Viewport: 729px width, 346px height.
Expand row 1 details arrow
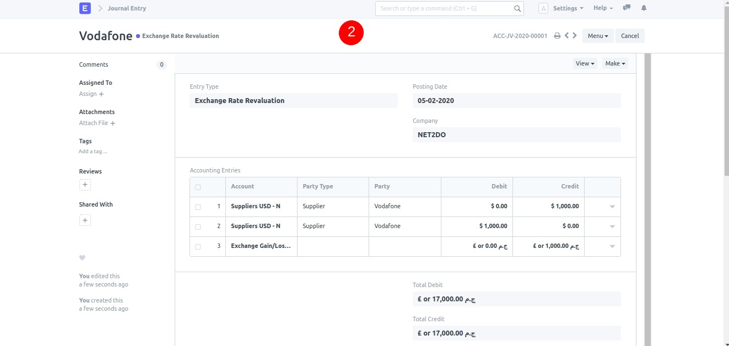pos(612,207)
